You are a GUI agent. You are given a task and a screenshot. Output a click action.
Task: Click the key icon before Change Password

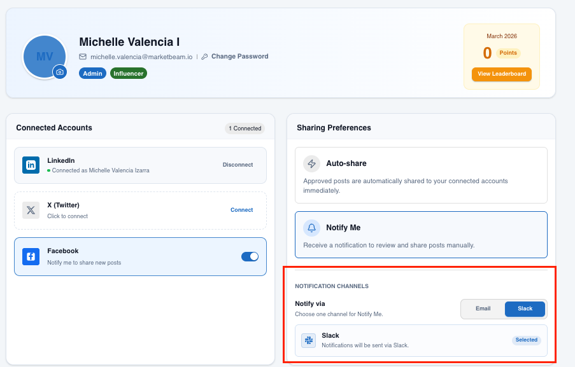204,57
